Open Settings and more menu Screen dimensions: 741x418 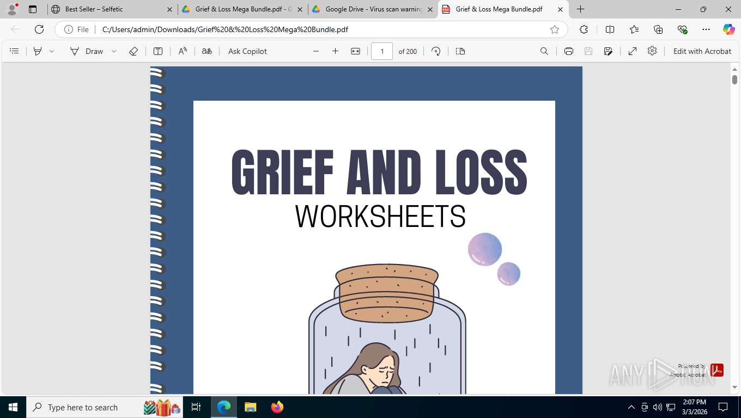click(706, 29)
